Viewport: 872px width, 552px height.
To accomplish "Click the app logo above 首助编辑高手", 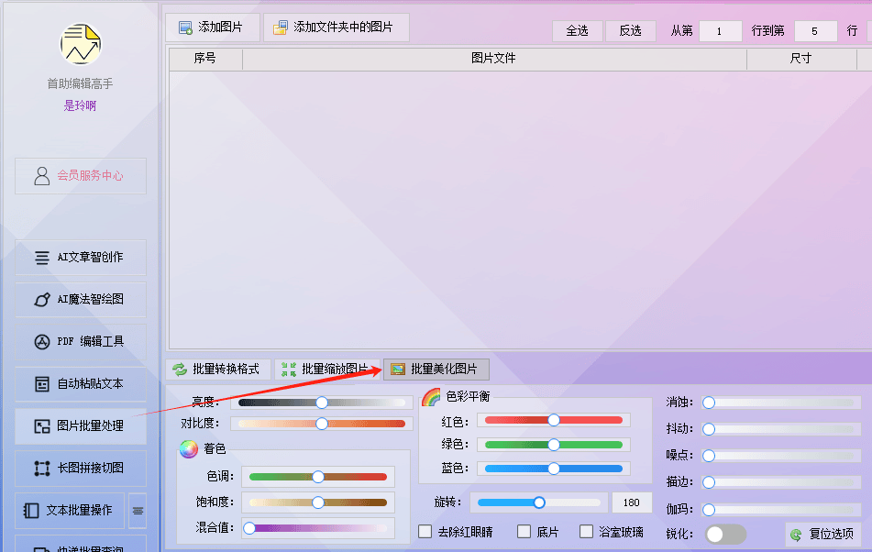I will click(80, 43).
